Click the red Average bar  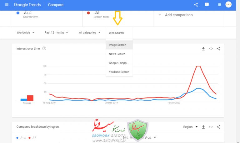point(30,98)
